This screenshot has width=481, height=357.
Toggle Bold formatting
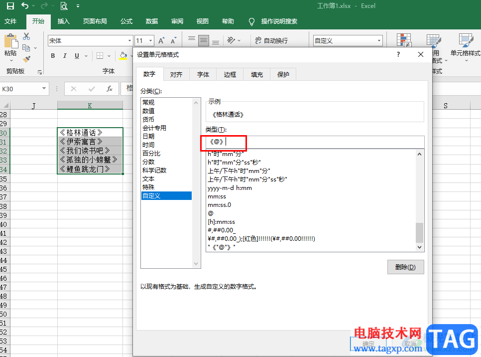[53, 56]
